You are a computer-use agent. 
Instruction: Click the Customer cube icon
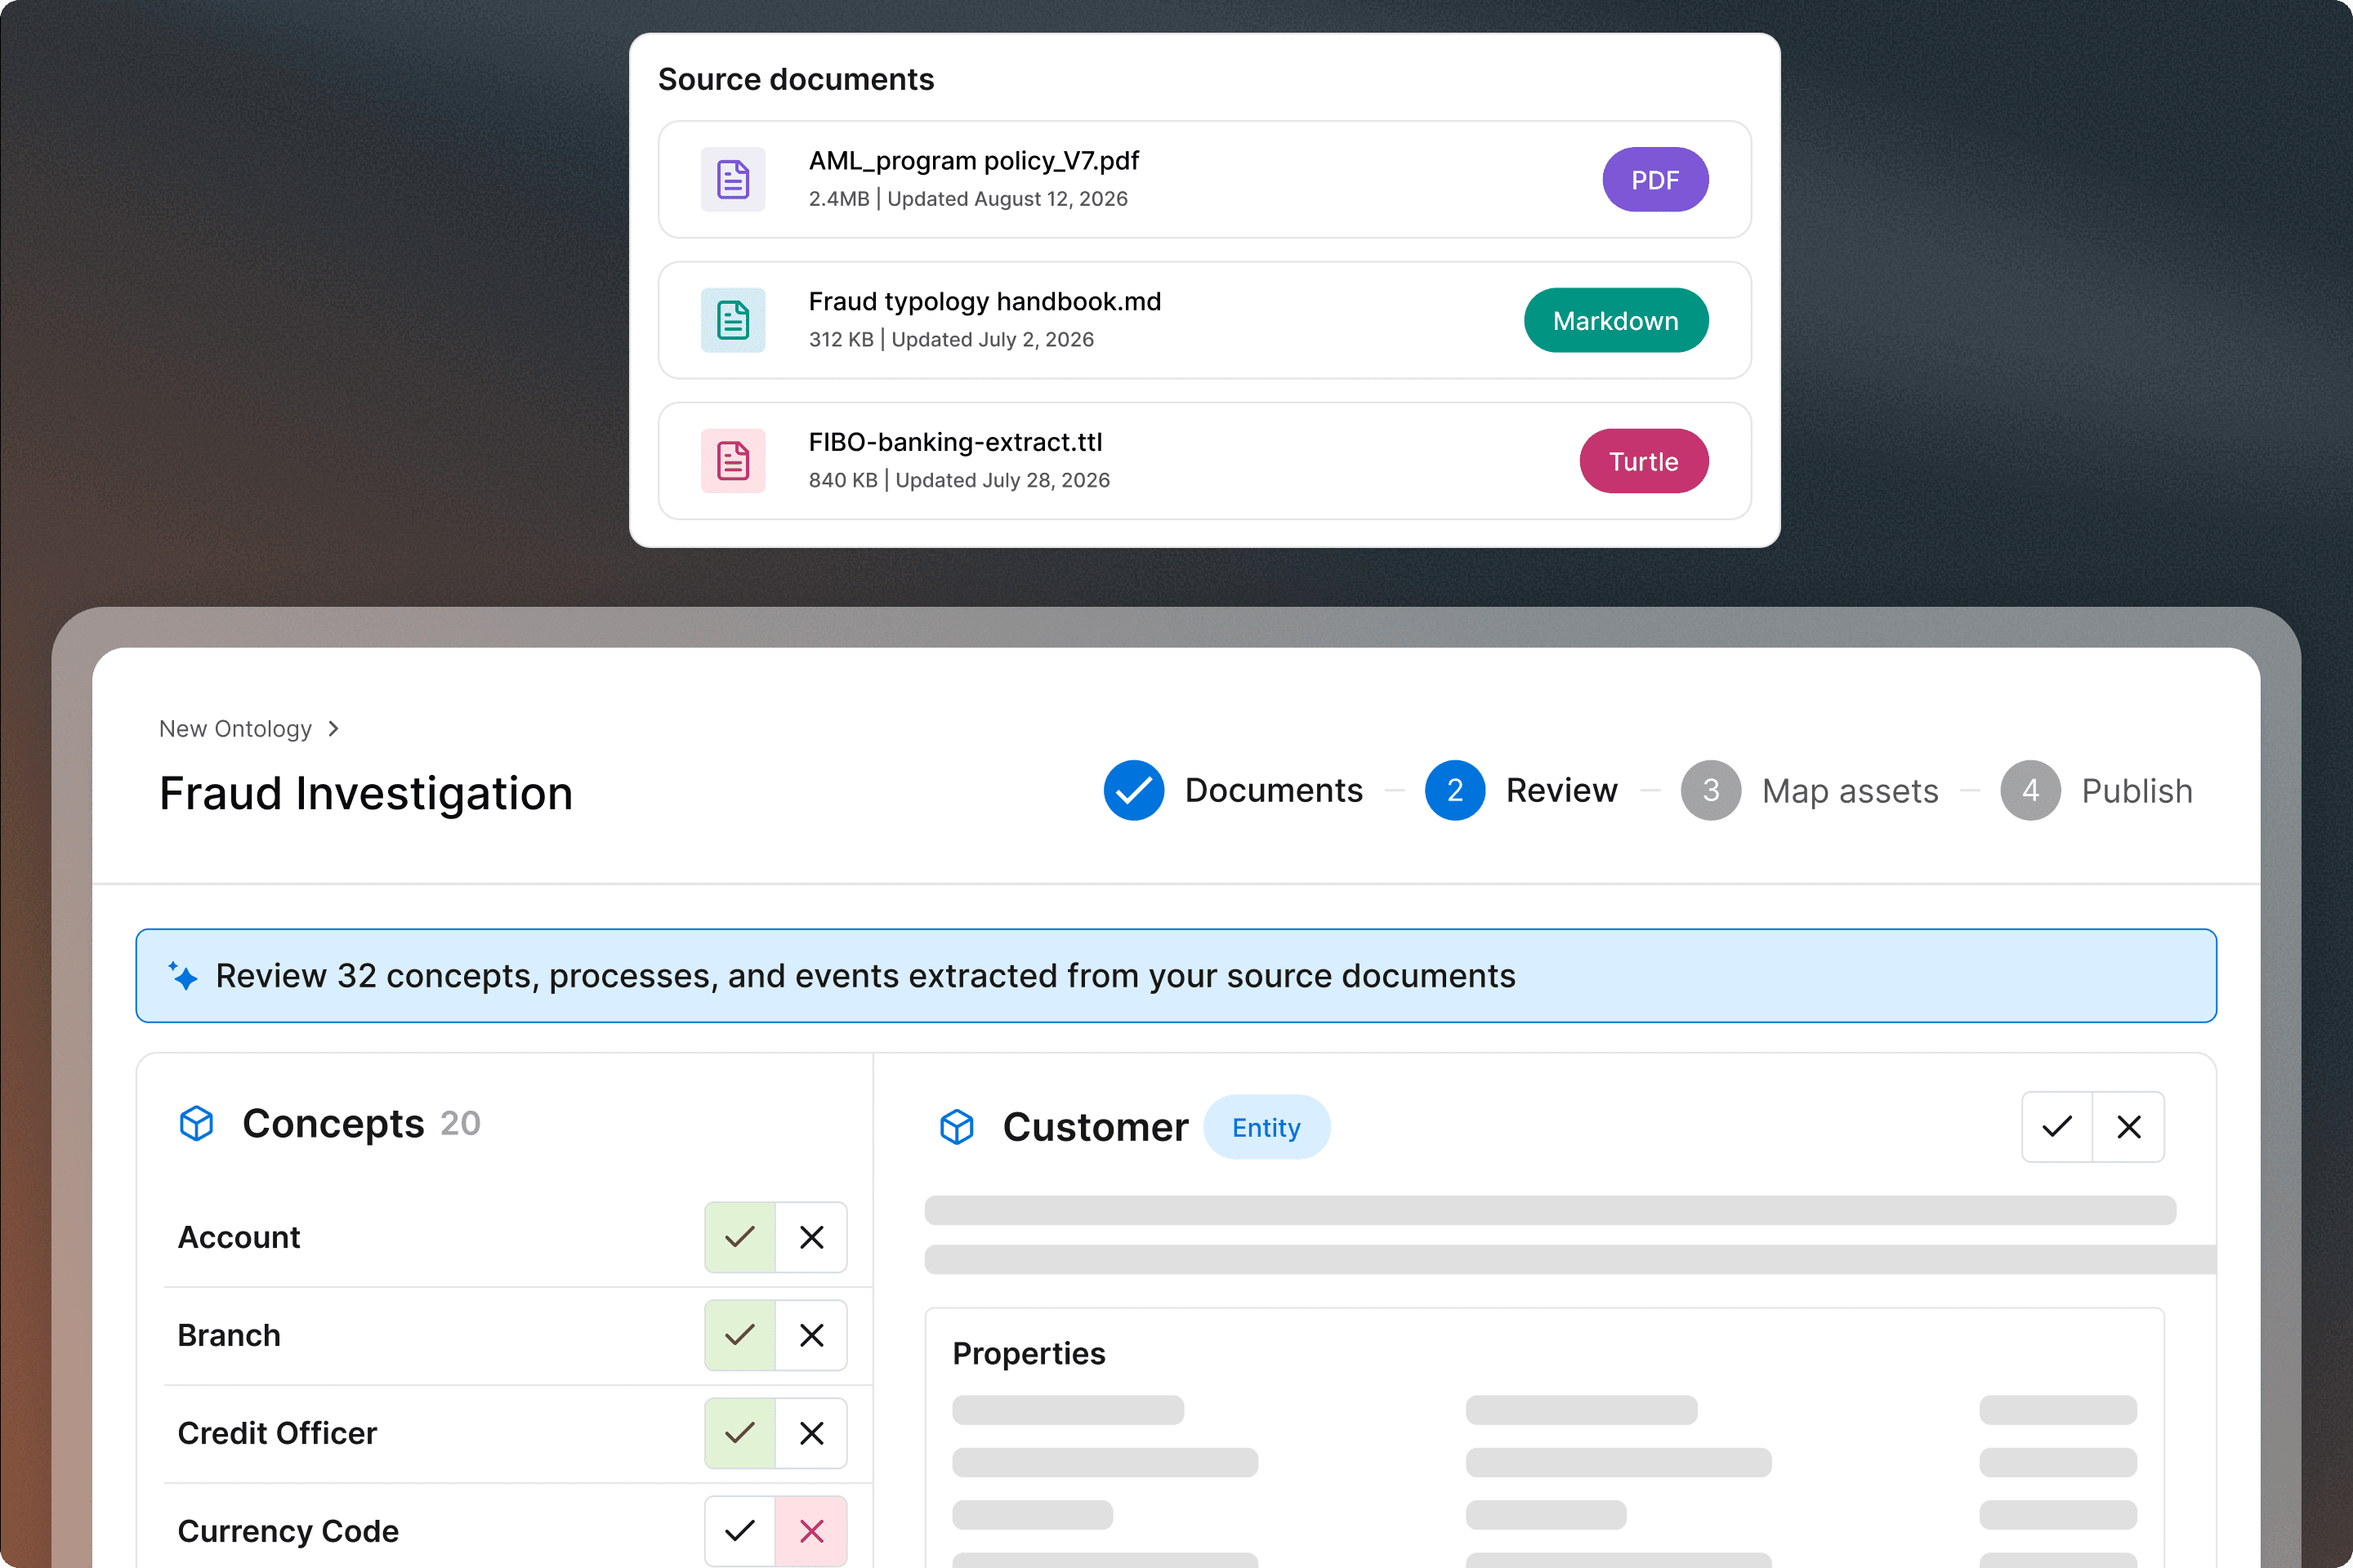pos(958,1127)
